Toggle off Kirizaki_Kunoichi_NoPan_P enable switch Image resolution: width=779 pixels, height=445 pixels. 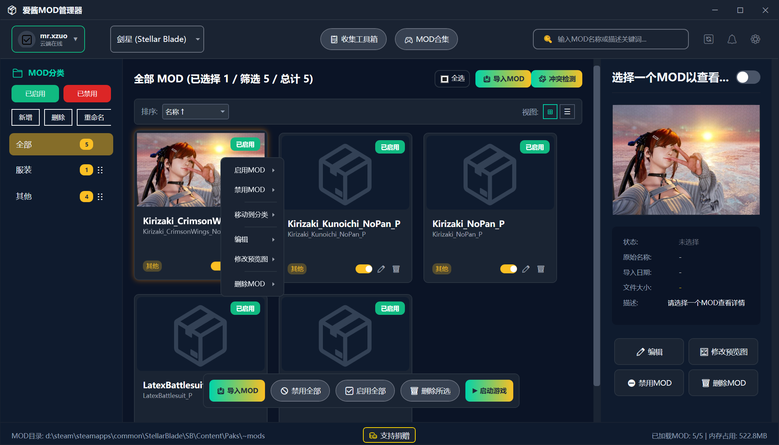364,269
